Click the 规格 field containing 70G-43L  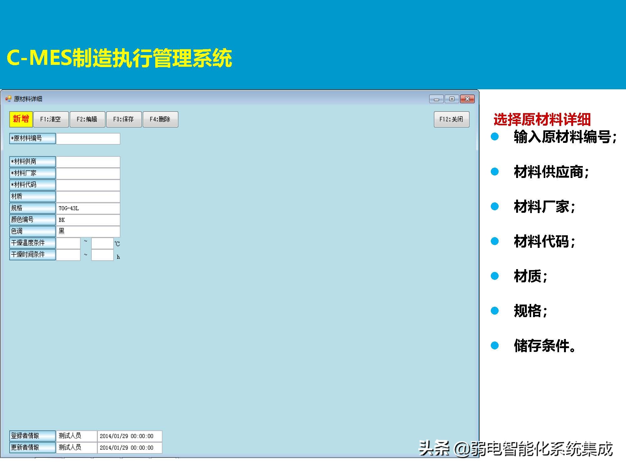(x=88, y=208)
